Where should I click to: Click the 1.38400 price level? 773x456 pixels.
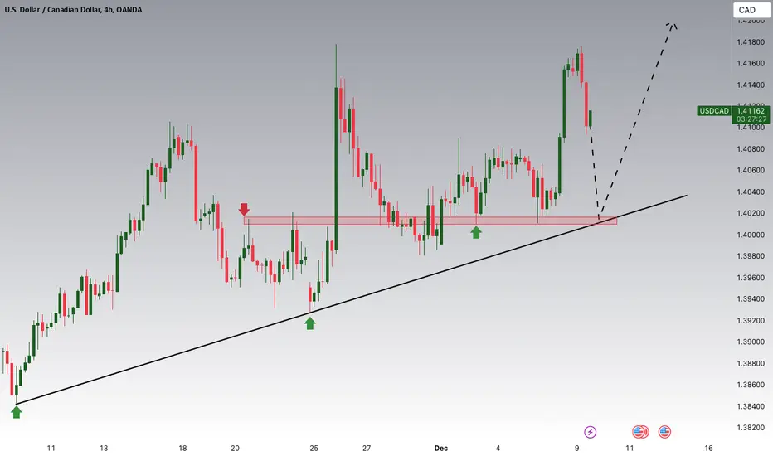pos(751,406)
